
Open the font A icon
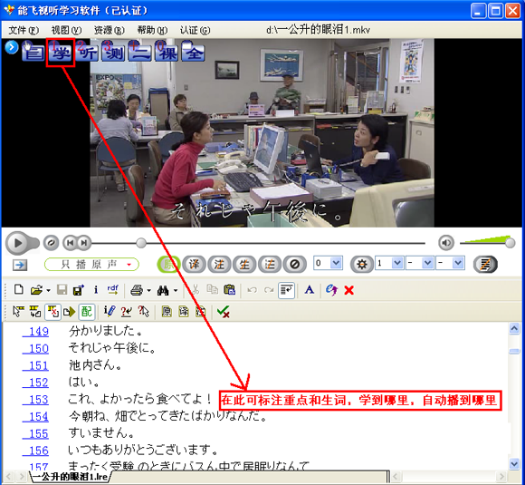[x=309, y=290]
